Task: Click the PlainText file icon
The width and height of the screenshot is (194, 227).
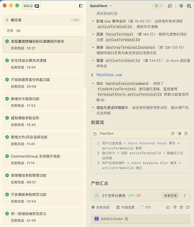Action: 95,133
